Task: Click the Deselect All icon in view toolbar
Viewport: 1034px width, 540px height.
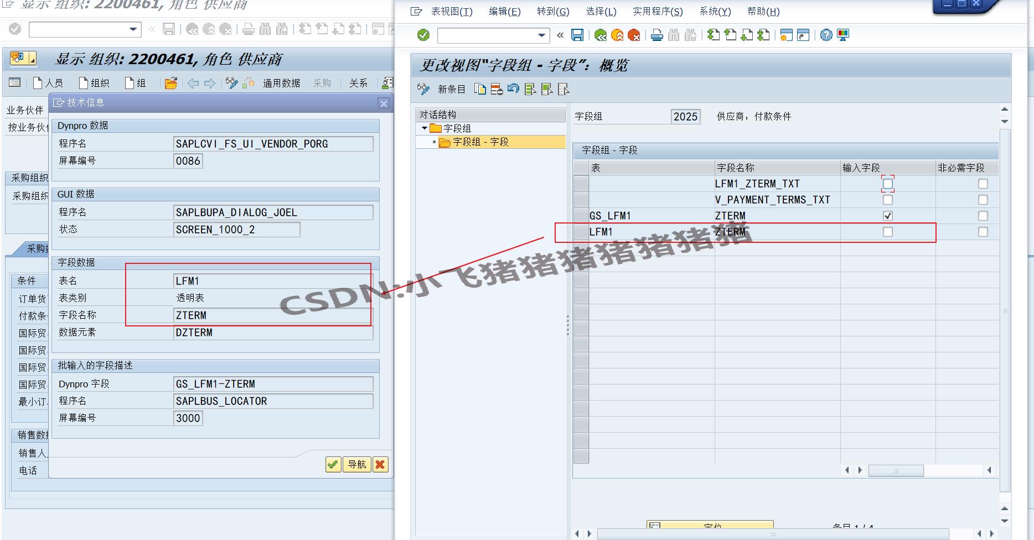Action: (x=563, y=89)
